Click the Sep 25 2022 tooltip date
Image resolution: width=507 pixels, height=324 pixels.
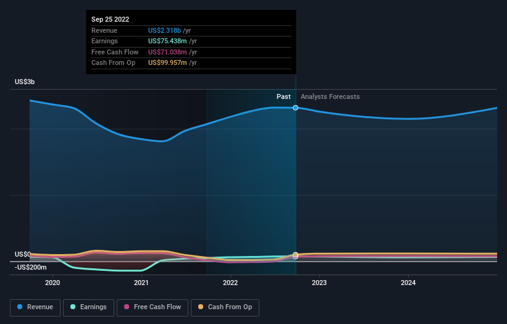point(111,19)
